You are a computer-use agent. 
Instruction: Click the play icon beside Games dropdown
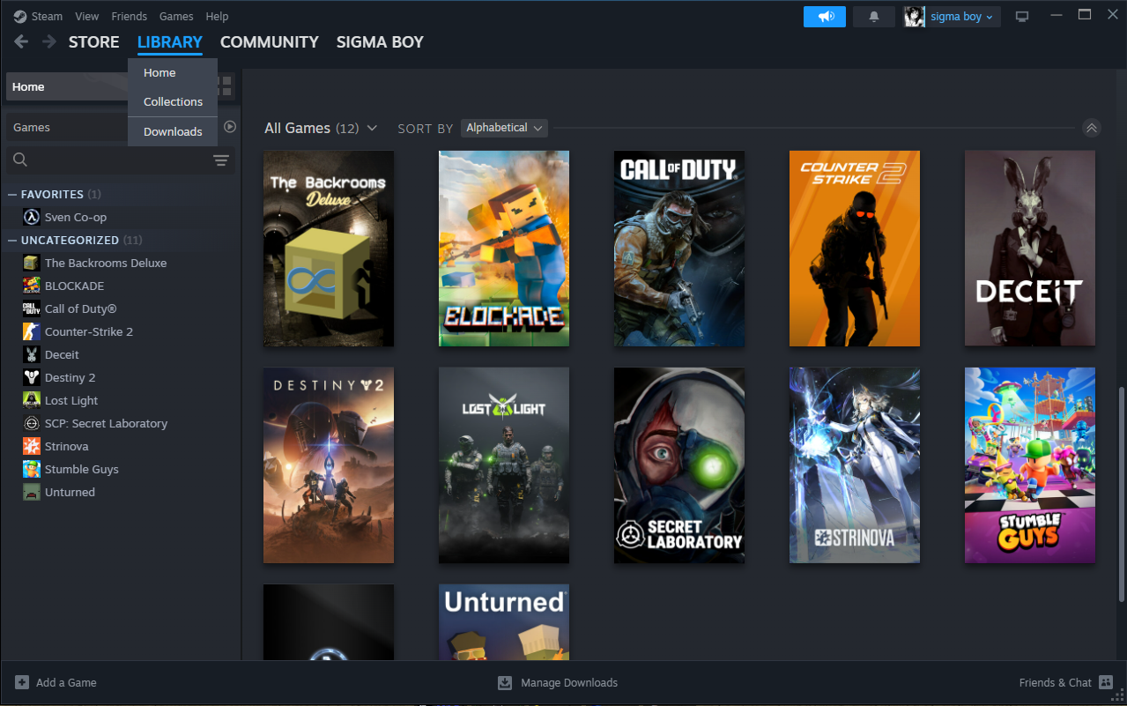[x=230, y=127]
